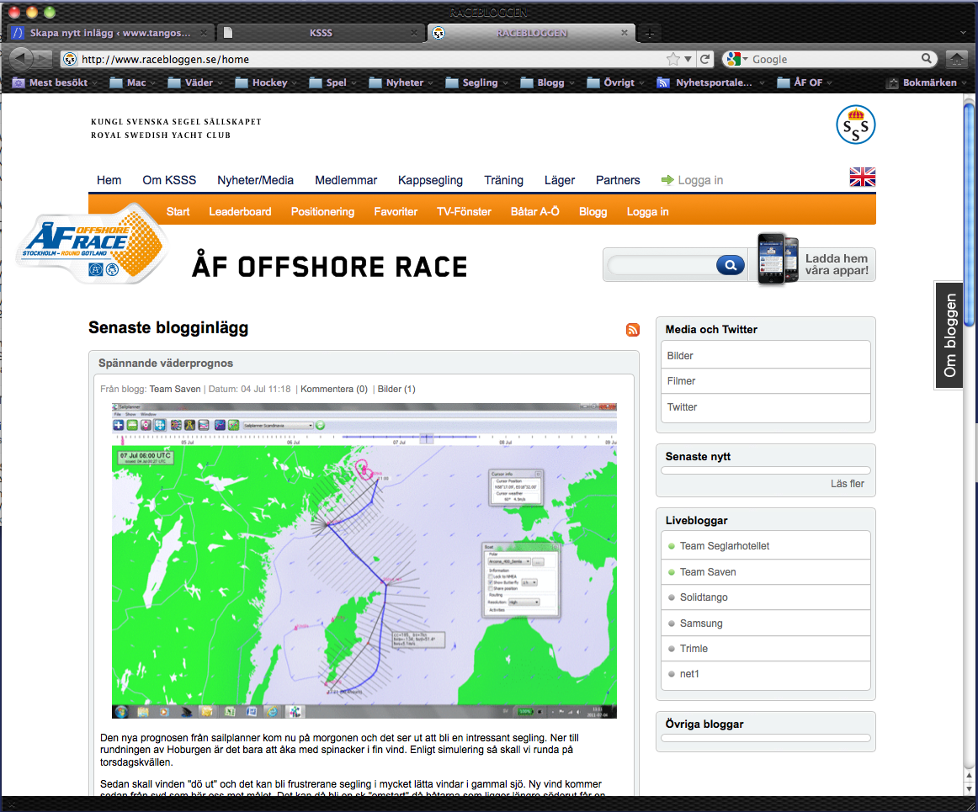Screen dimensions: 978x812
Task: Expand the Spel bookmarks folder
Action: tap(332, 82)
